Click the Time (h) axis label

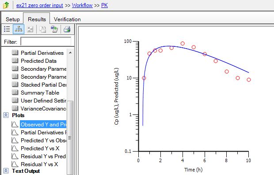(193, 170)
